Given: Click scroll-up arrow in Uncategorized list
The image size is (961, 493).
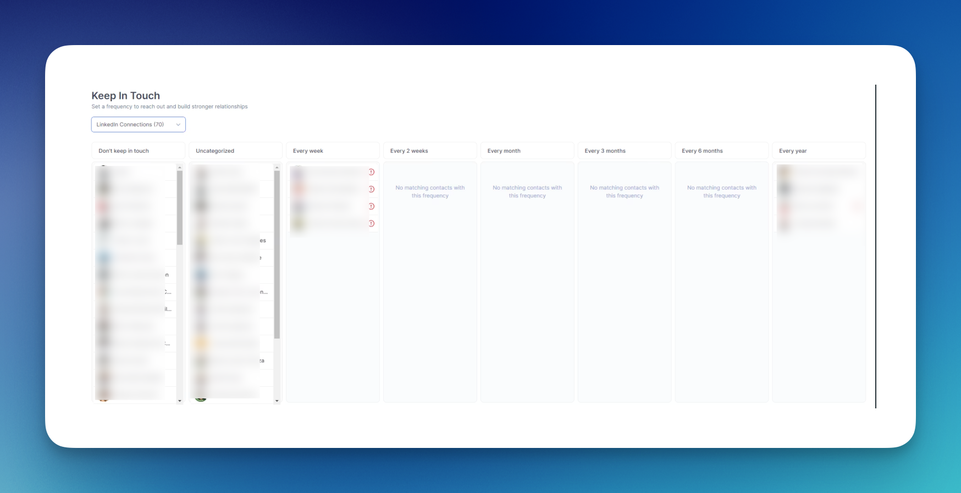Looking at the screenshot, I should 277,168.
